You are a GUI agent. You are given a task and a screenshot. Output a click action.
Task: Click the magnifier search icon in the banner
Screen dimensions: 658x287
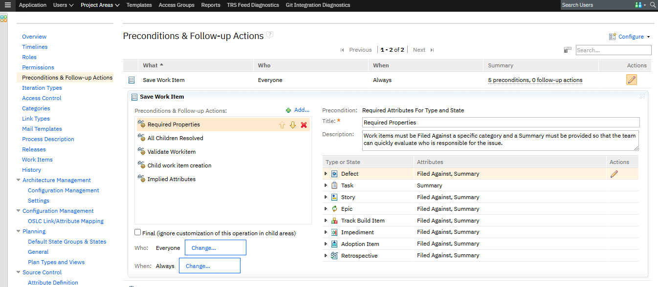(653, 5)
